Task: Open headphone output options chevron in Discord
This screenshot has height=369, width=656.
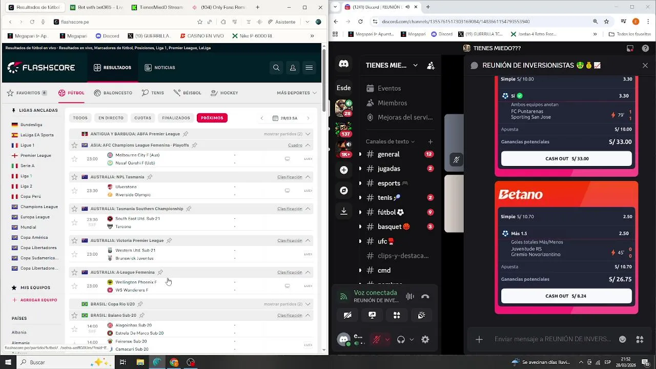Action: [x=412, y=339]
